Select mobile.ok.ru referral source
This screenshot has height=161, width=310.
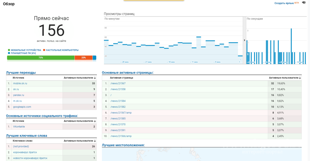20,83
